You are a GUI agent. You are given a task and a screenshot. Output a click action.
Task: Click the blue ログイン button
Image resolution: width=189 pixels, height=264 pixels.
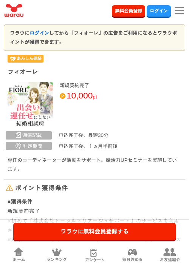(x=159, y=11)
